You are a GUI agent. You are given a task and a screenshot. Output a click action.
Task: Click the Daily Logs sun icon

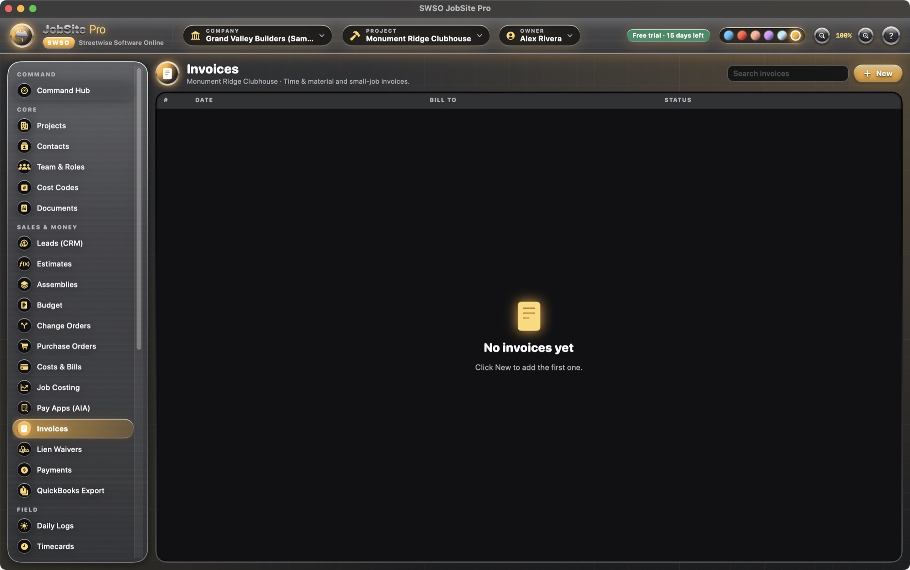coord(25,525)
